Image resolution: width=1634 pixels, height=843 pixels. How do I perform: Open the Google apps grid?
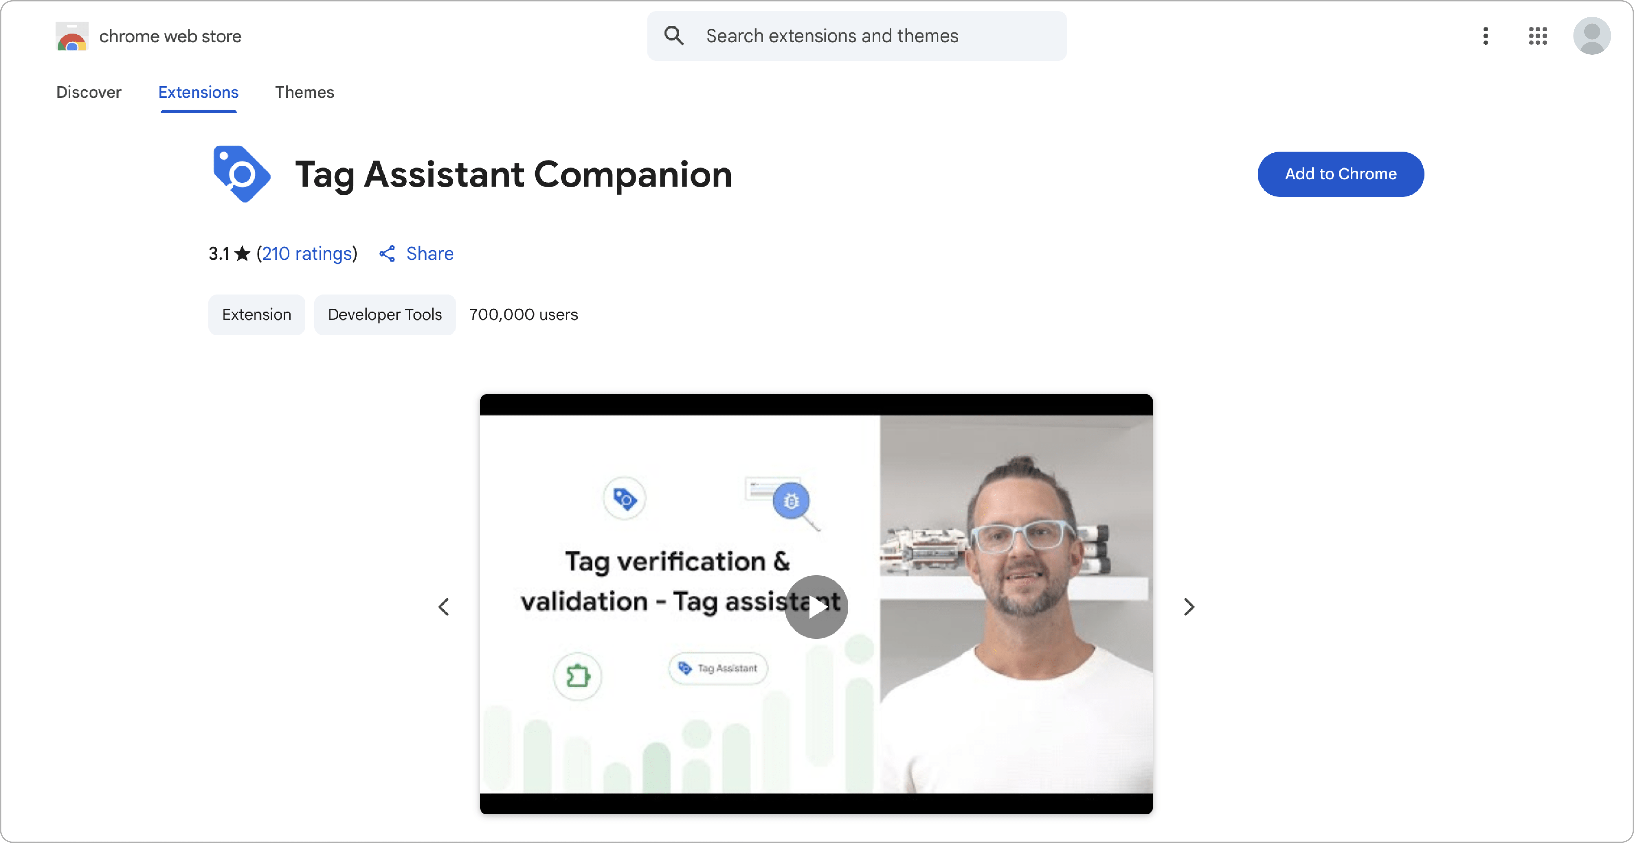pyautogui.click(x=1538, y=36)
